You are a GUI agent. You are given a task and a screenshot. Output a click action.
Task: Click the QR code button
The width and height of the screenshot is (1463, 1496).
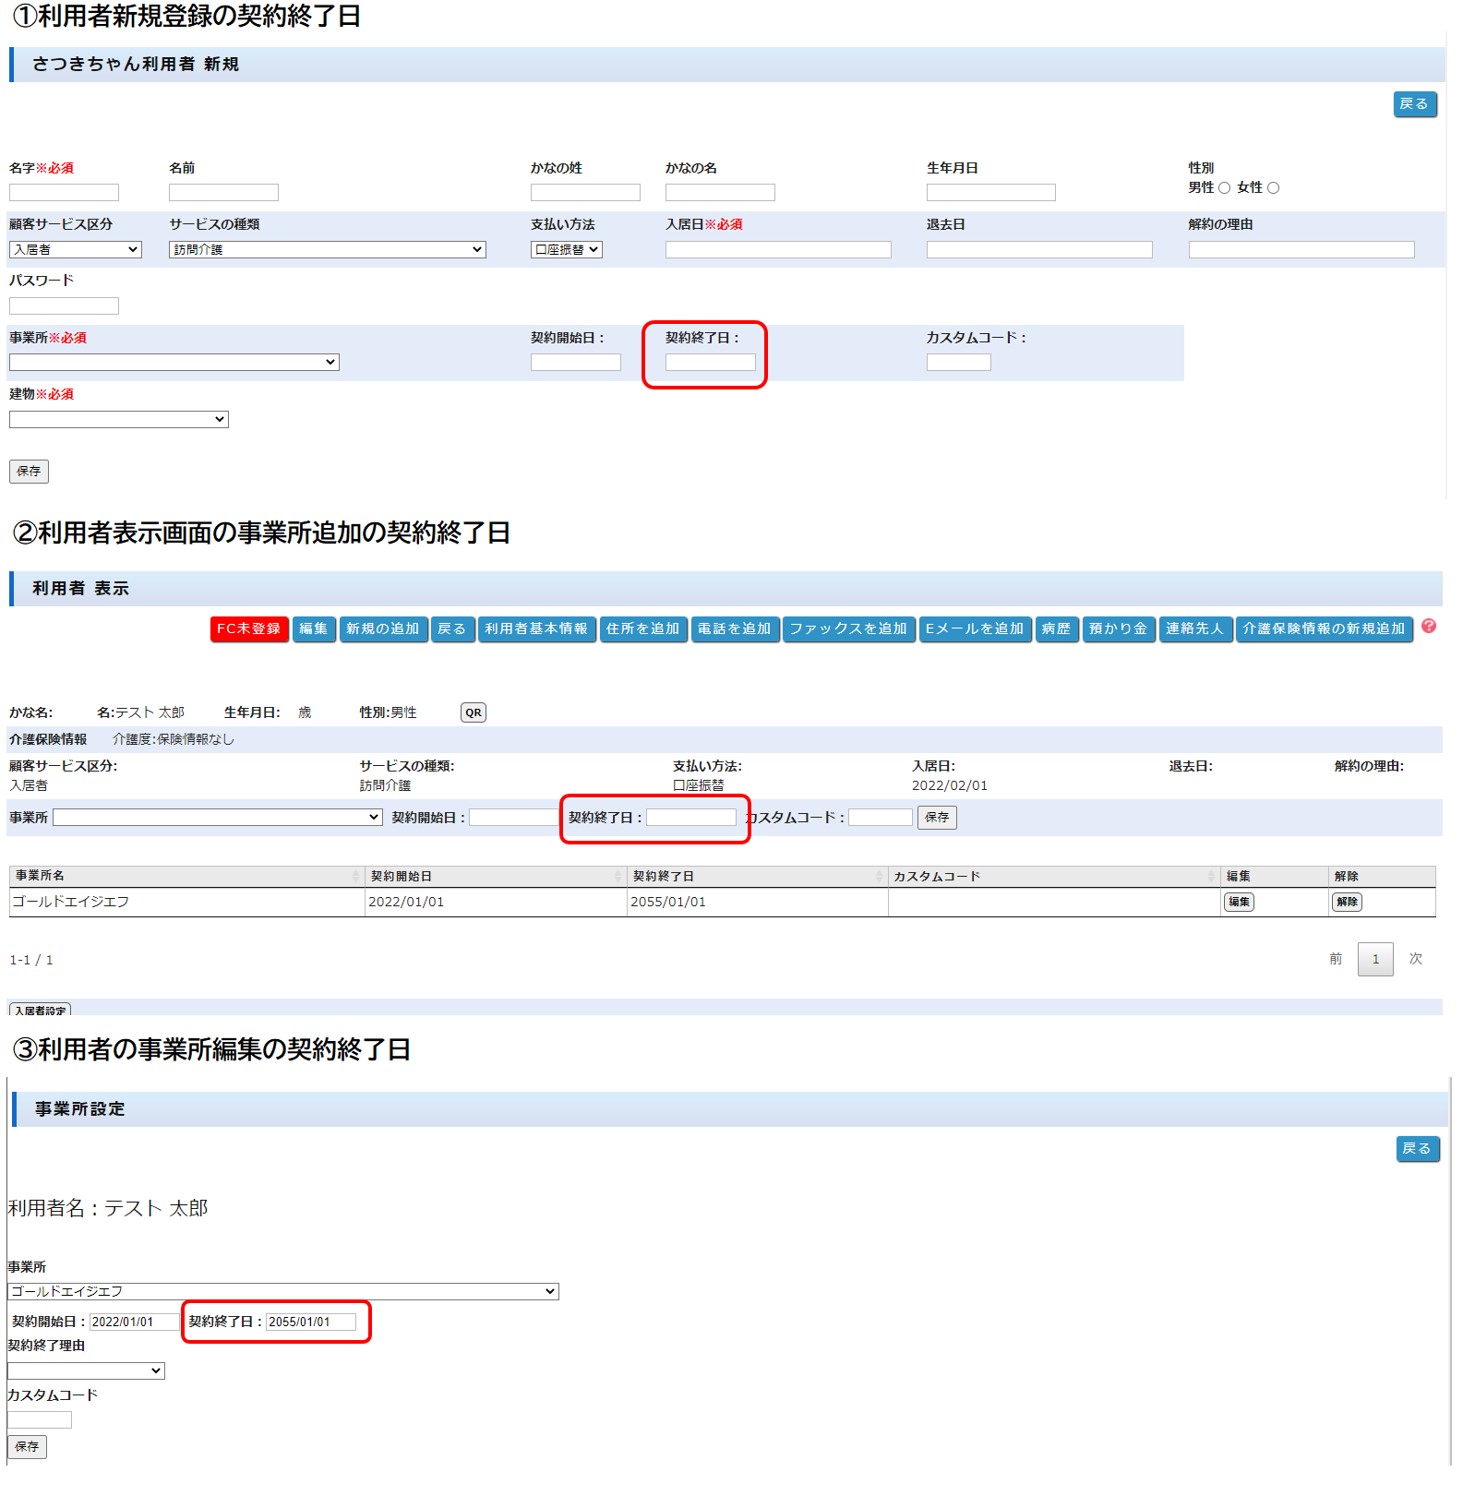pos(473,712)
